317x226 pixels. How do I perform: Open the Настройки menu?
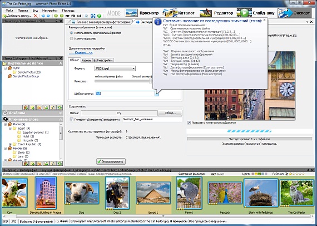click(x=49, y=11)
